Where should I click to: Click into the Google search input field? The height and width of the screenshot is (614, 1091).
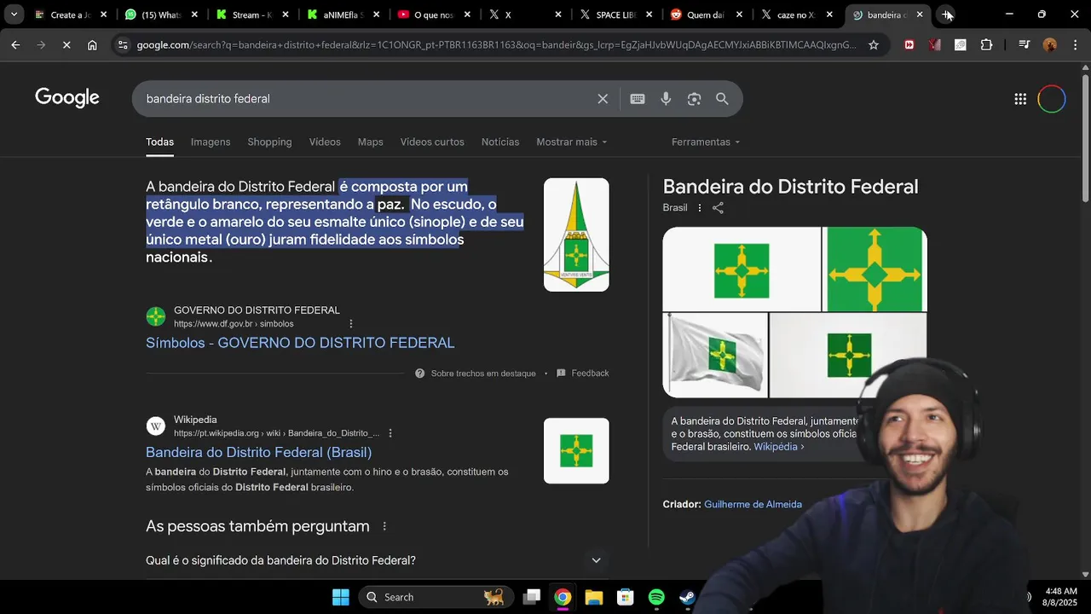pyautogui.click(x=367, y=99)
